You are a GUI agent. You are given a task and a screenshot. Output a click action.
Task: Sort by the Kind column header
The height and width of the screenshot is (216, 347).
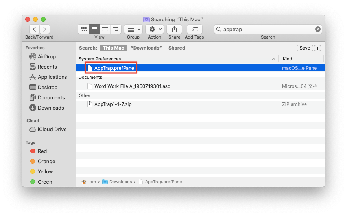coord(287,59)
